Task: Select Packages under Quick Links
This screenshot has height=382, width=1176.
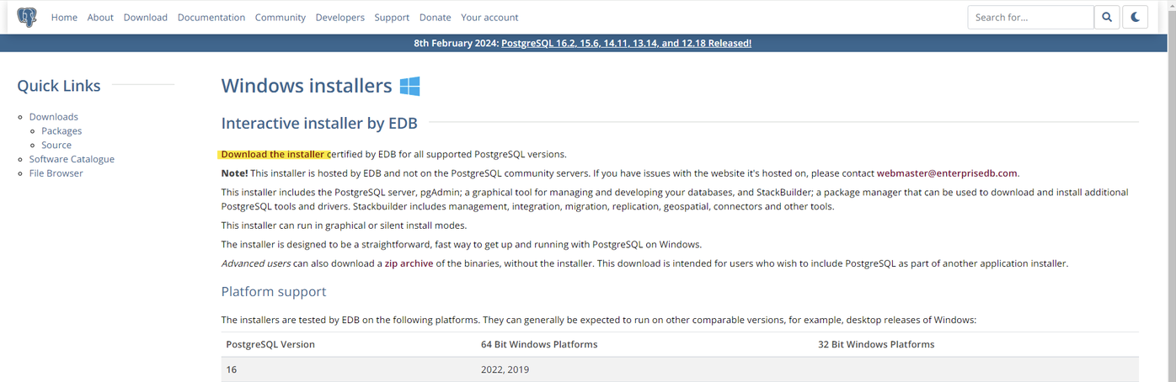Action: (61, 130)
